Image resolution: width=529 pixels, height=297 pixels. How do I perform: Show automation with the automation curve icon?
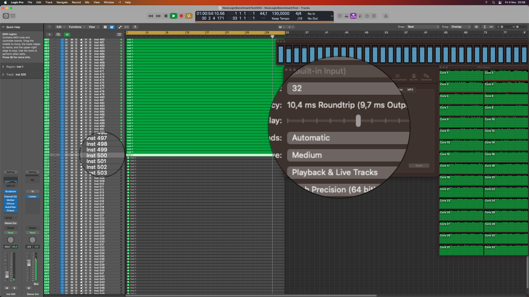(x=120, y=27)
